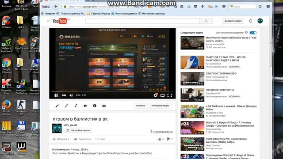Screen dimensions: 283x159
Task: Open the Firefox downloads arrow
Action: (203, 7)
